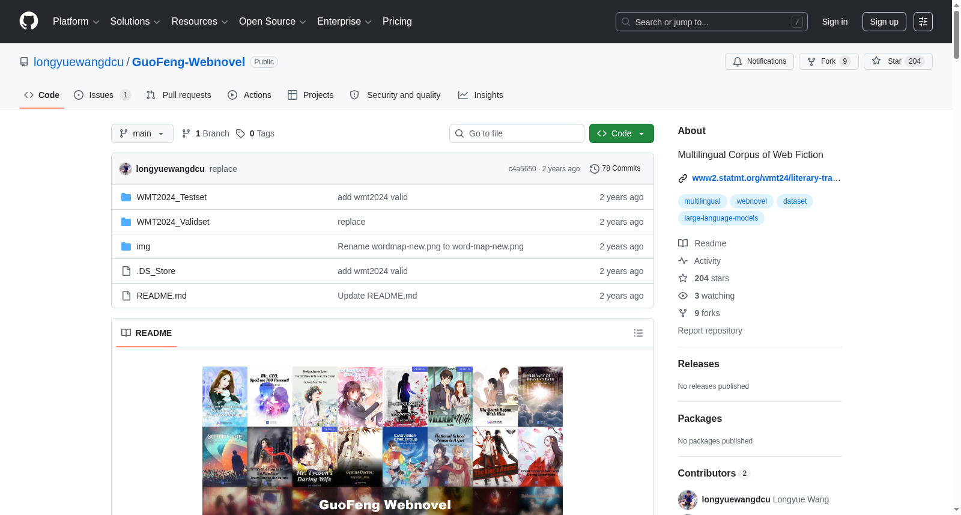Open the Releases section heading

(x=699, y=364)
